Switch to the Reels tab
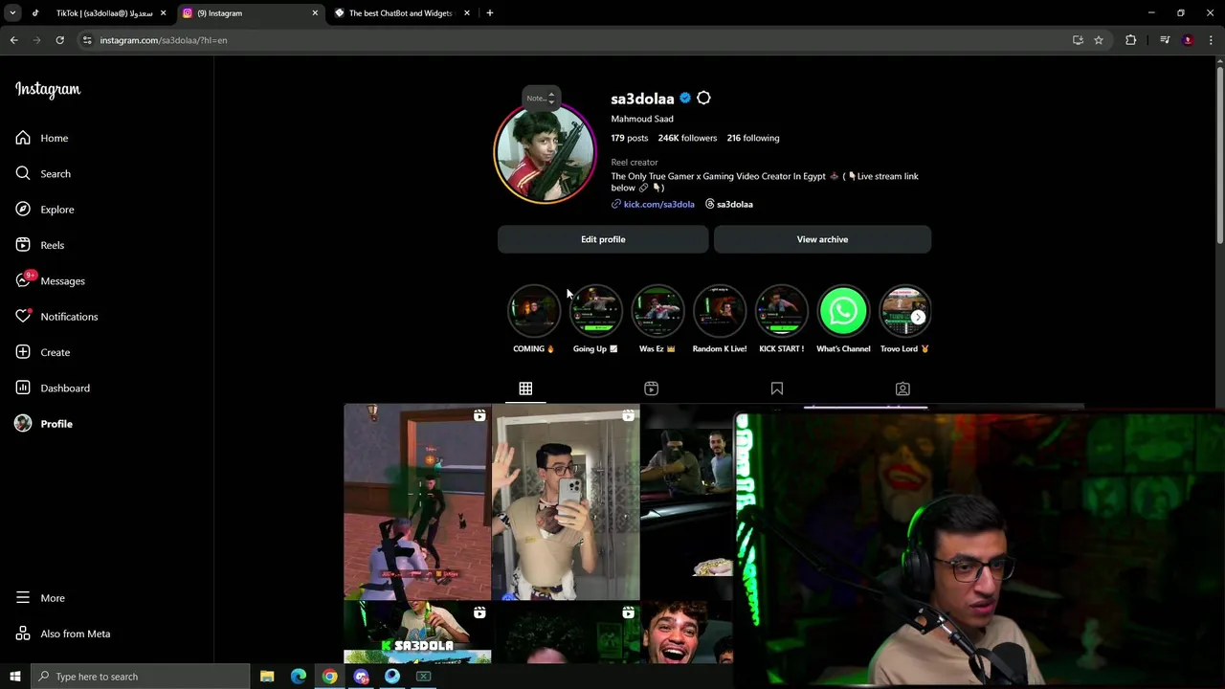 pyautogui.click(x=651, y=389)
